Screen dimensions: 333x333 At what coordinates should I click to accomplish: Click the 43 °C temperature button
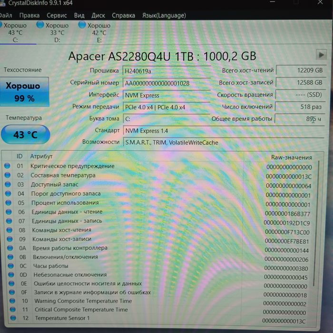click(x=25, y=135)
